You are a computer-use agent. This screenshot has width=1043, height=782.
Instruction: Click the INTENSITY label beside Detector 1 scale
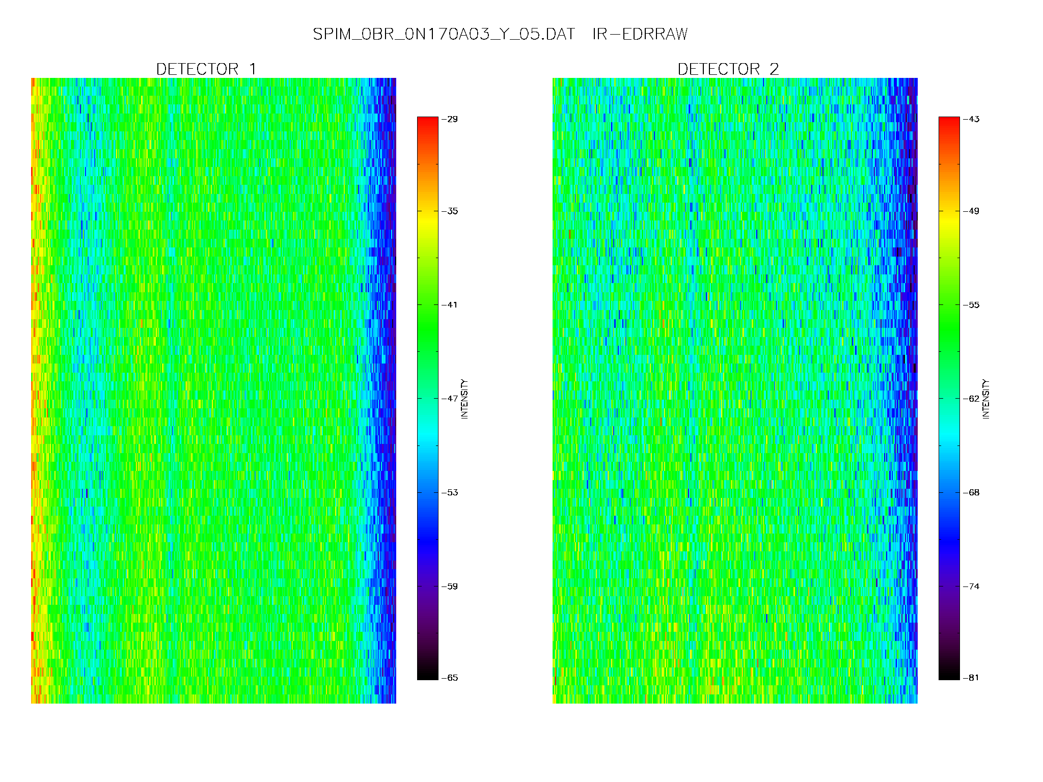(x=464, y=399)
